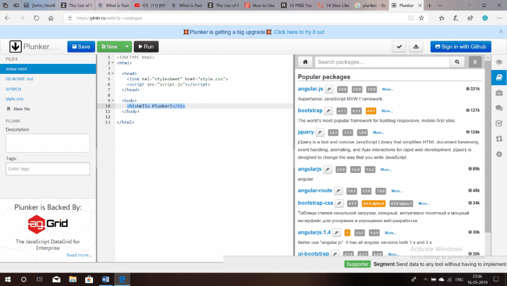Click the search magnifier in packages panel

click(456, 62)
